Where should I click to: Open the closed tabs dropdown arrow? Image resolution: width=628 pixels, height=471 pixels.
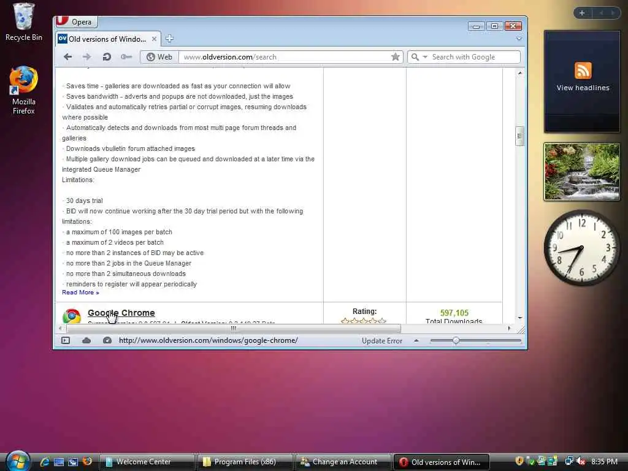point(519,39)
